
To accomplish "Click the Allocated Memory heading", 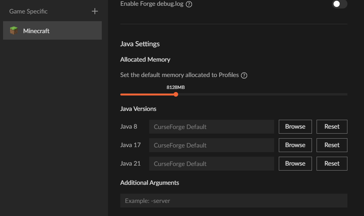I will (145, 60).
